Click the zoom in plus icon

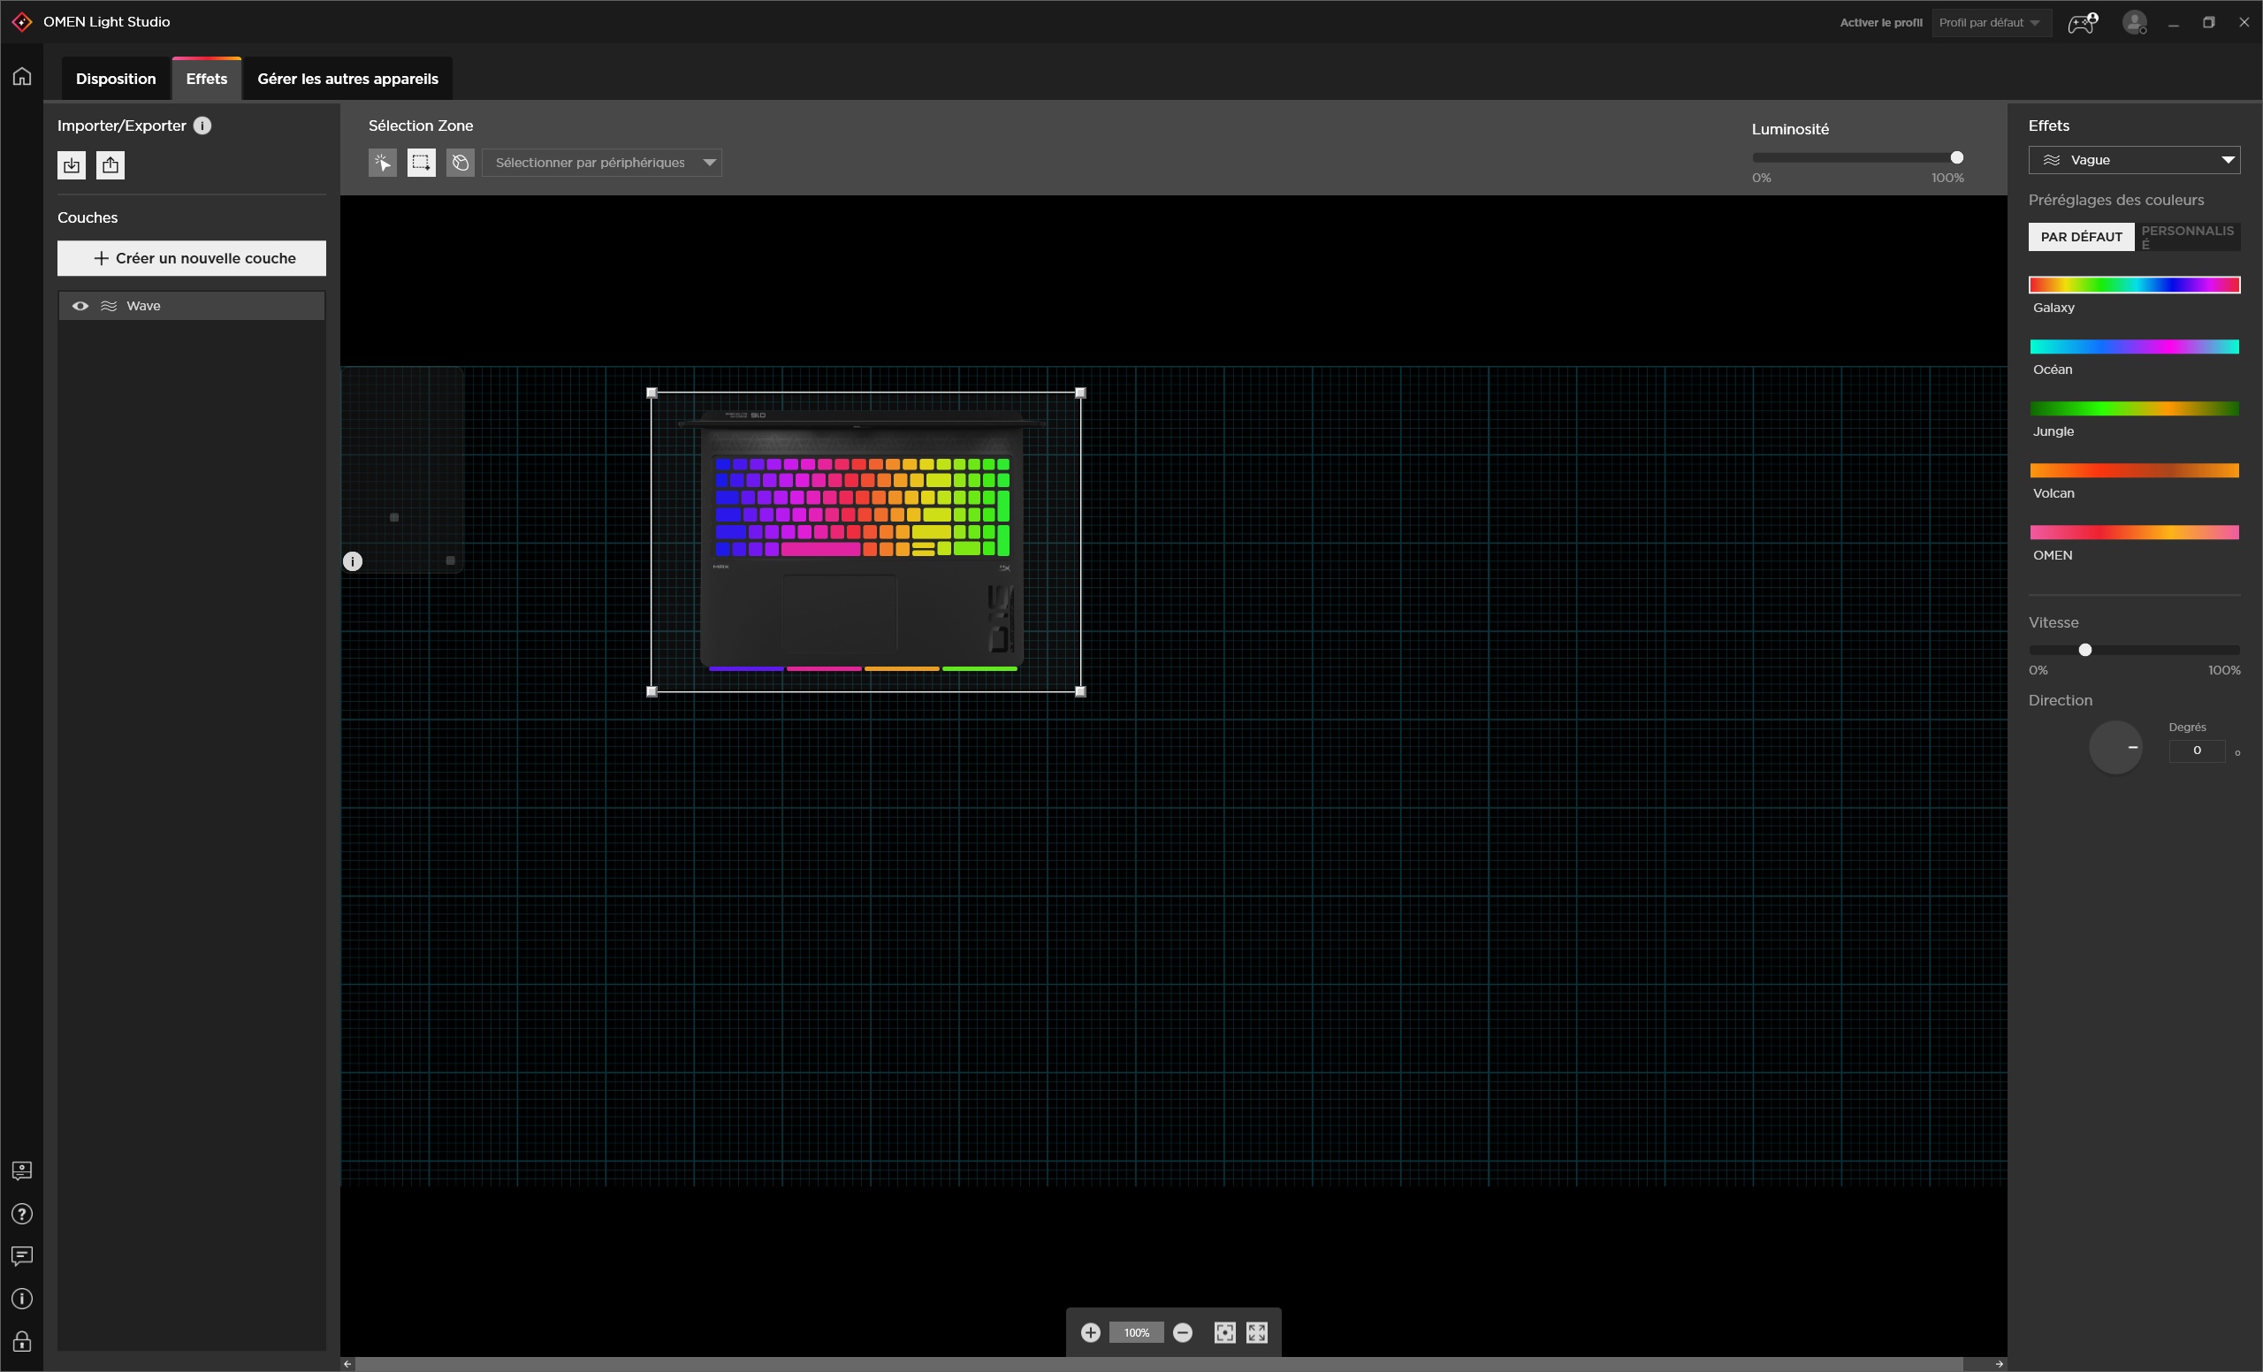[x=1090, y=1332]
